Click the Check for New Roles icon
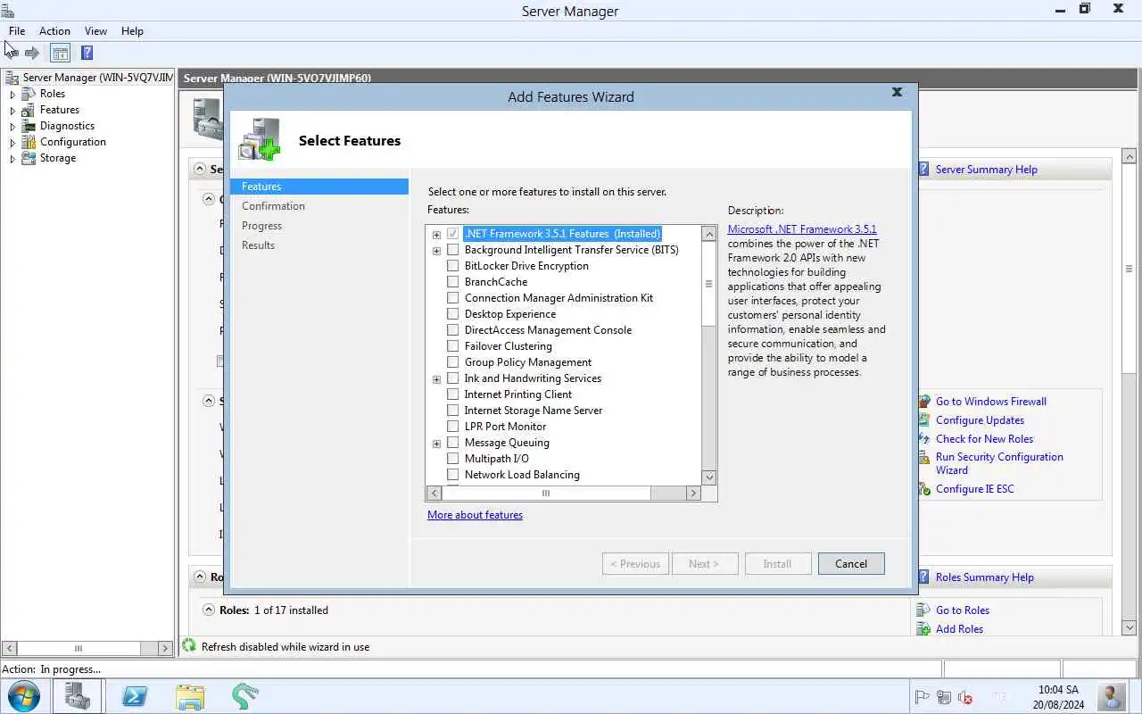The width and height of the screenshot is (1142, 714). (x=924, y=439)
